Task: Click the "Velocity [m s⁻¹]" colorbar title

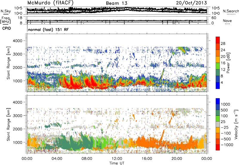Action: click(236, 124)
